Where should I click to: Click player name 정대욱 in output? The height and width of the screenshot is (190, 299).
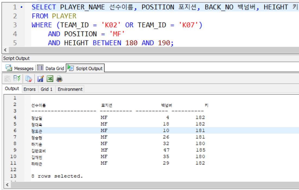coord(37,125)
